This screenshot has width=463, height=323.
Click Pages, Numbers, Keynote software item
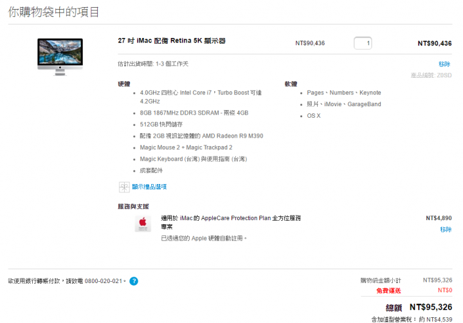[344, 93]
